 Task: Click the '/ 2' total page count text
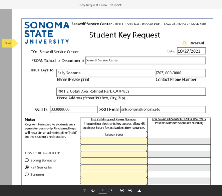coord(110,191)
